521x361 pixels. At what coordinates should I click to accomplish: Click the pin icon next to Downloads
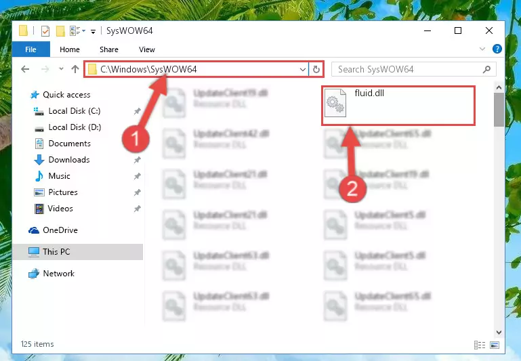138,160
